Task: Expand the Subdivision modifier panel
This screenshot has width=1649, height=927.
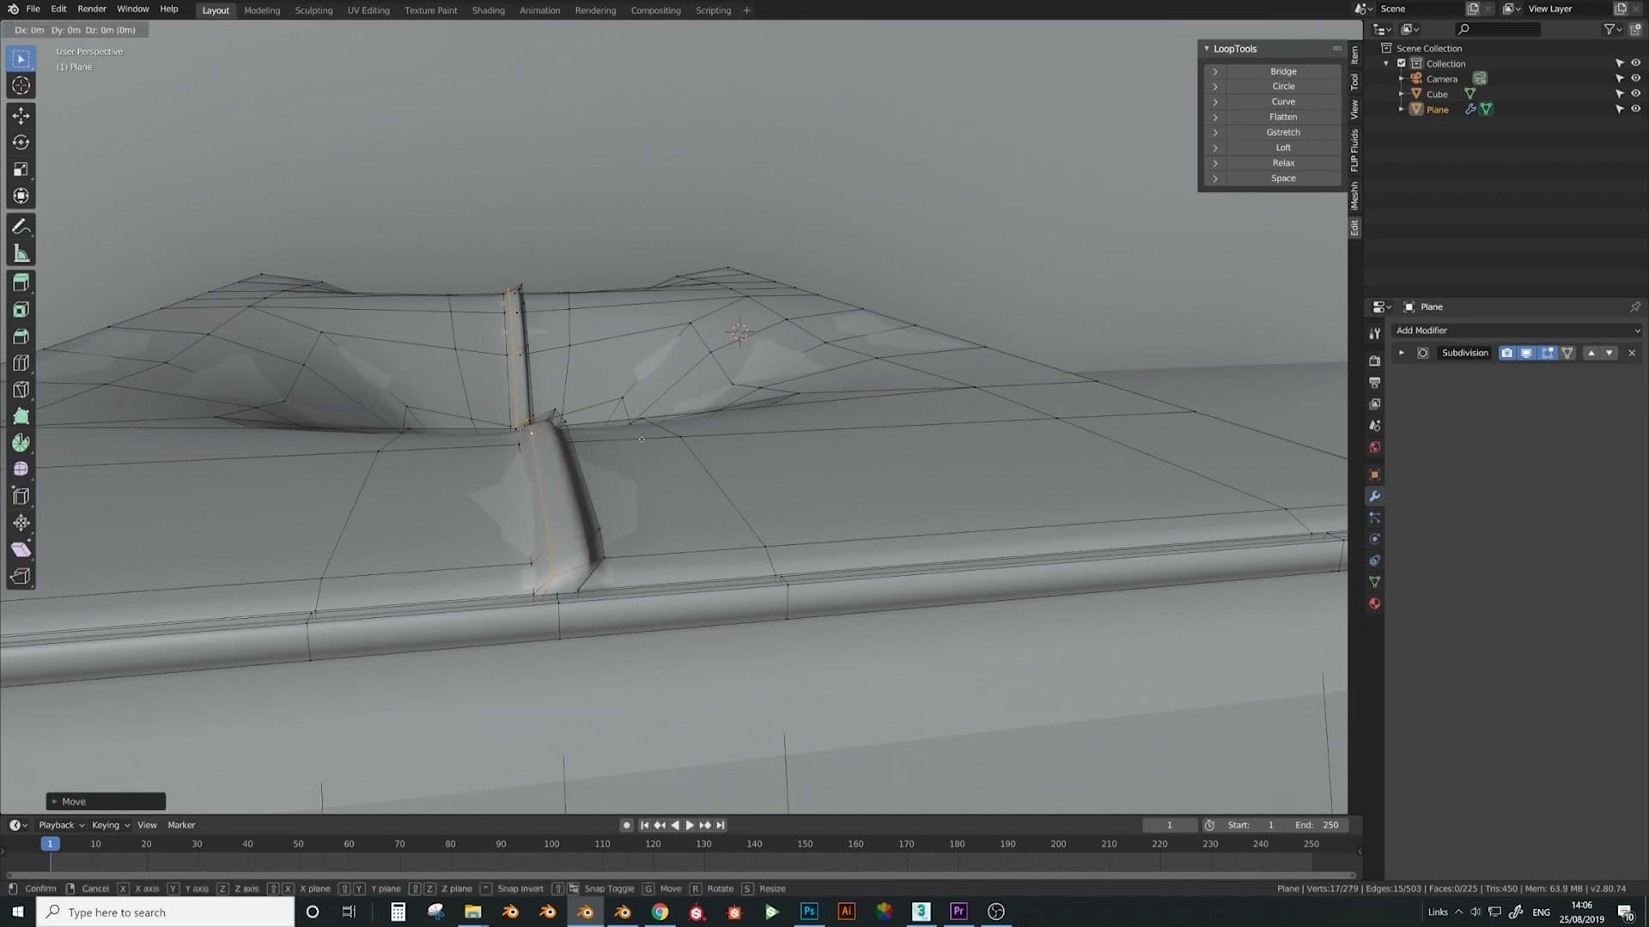Action: coord(1402,353)
